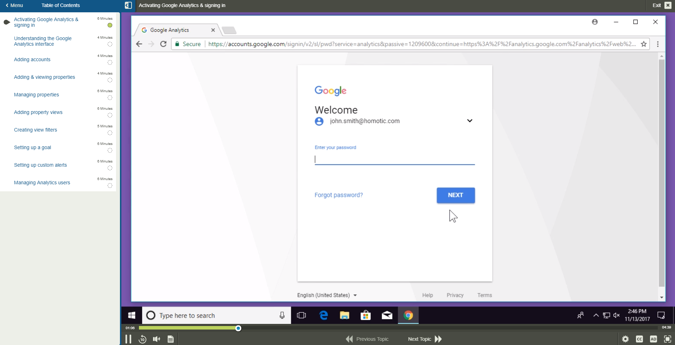This screenshot has width=675, height=345.
Task: Open the player settings gear
Action: (x=625, y=339)
